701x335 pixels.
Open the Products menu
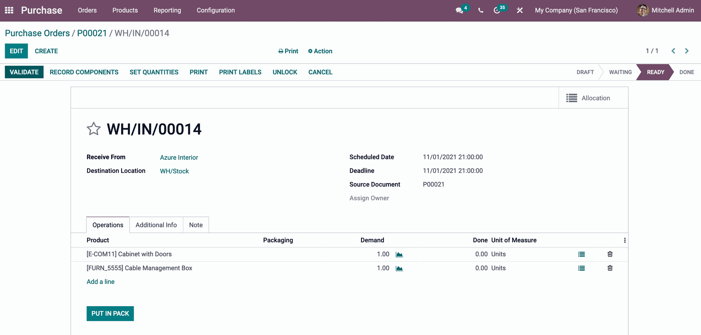(125, 10)
